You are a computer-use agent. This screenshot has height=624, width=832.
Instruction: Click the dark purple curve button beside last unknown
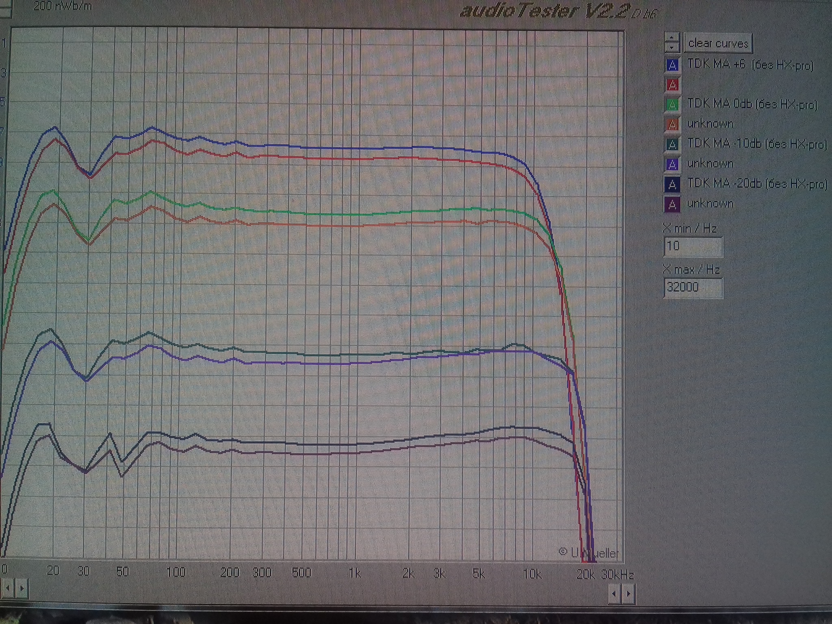click(672, 204)
